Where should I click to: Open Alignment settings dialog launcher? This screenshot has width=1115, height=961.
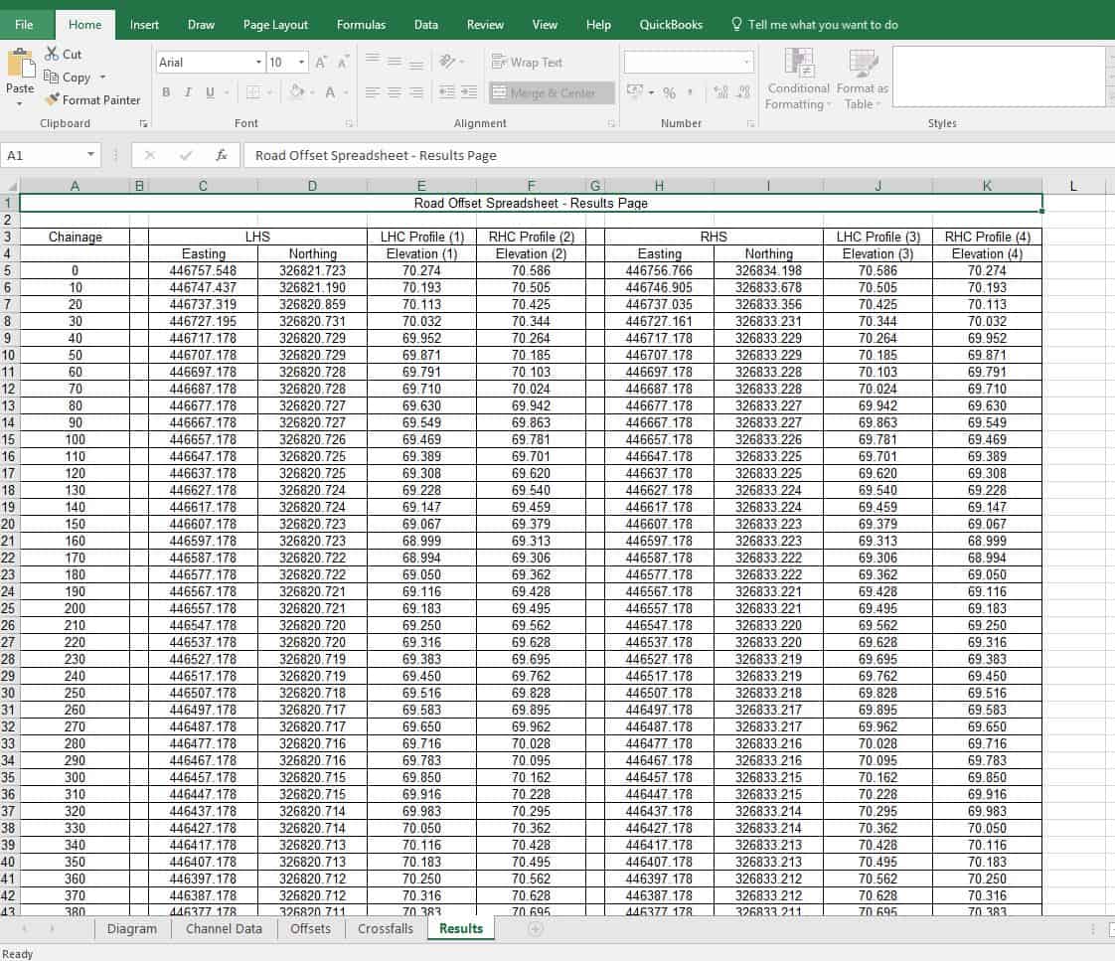pyautogui.click(x=611, y=124)
